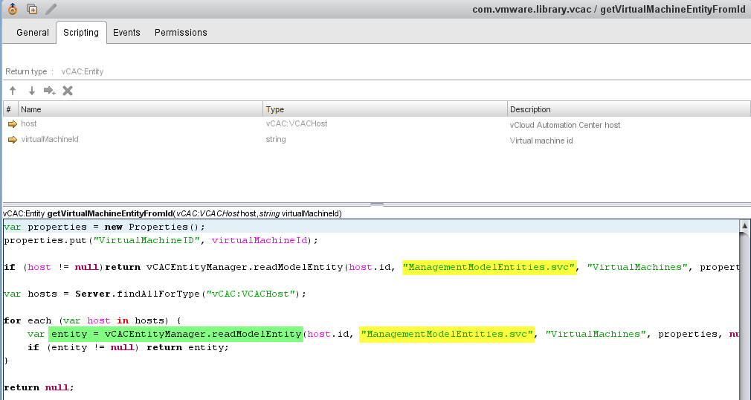
Task: Click the vCAC:Entity return type link
Action: [x=83, y=71]
